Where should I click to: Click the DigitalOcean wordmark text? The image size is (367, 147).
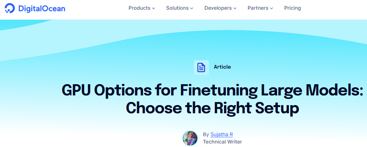(42, 9)
